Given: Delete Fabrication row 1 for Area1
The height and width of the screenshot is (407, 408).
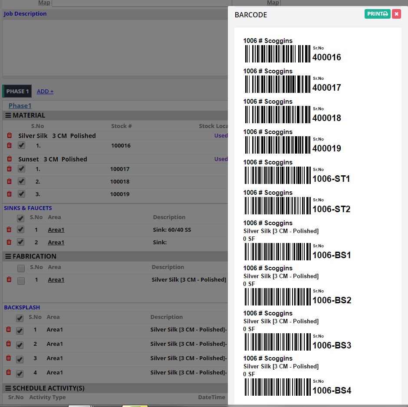Looking at the screenshot, I should [9, 279].
